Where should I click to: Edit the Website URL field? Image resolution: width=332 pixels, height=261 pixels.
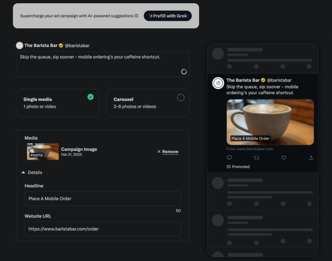click(103, 229)
